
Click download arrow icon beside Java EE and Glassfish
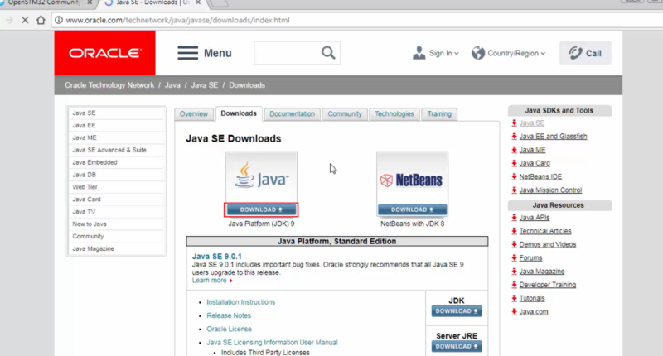click(514, 137)
